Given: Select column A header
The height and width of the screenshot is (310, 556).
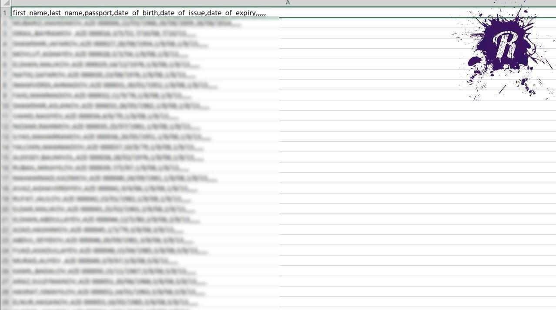Looking at the screenshot, I should [287, 3].
